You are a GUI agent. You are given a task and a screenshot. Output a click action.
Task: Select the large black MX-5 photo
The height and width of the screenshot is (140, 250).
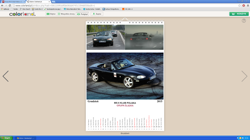pyautogui.click(x=125, y=76)
